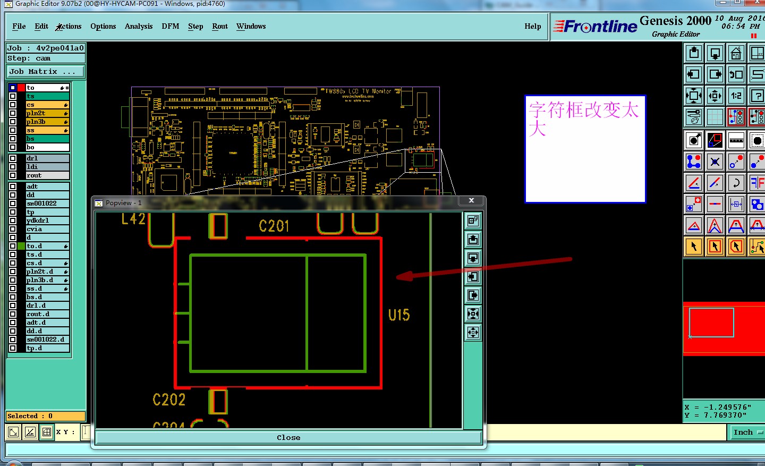Open the Rout menu
Viewport: 765px width, 466px height.
tap(220, 27)
